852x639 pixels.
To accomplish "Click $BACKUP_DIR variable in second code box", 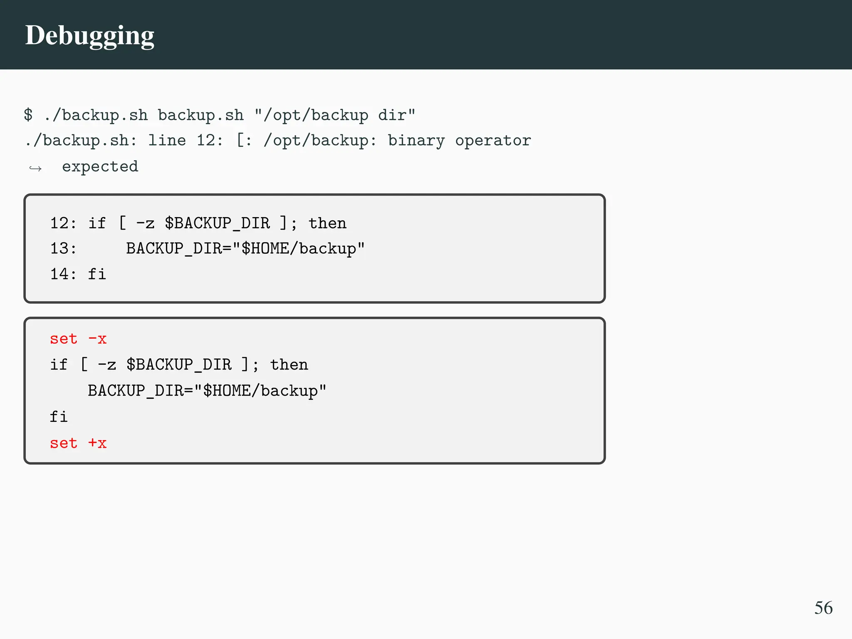I will 179,364.
